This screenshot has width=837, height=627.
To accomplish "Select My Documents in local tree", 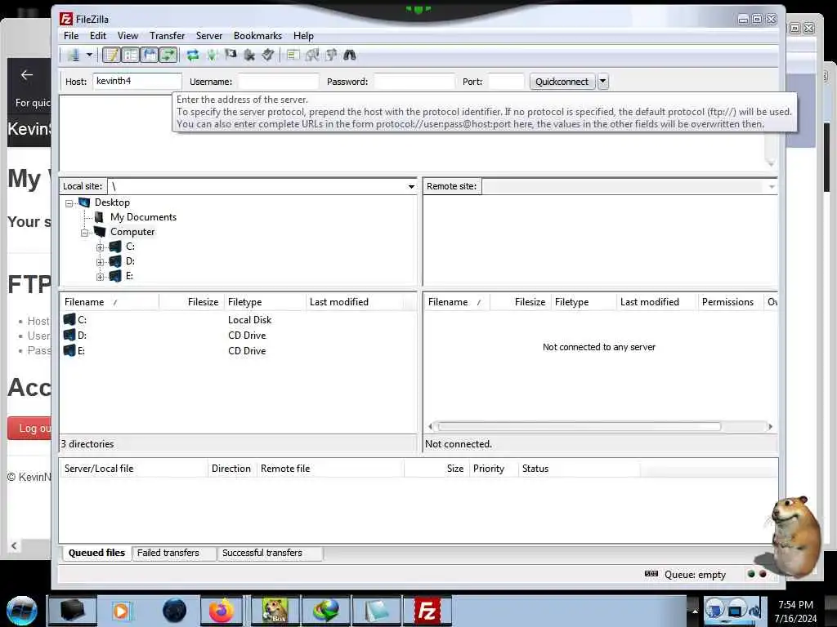I will coord(143,217).
